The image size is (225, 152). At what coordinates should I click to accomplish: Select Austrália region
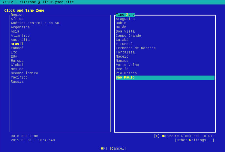click(20, 40)
